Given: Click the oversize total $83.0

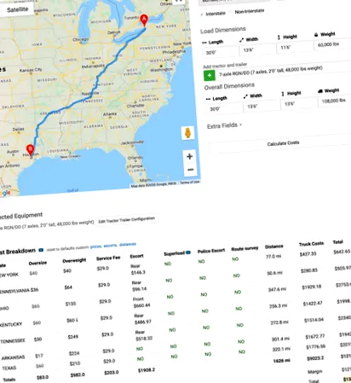Looking at the screenshot, I should tap(43, 377).
